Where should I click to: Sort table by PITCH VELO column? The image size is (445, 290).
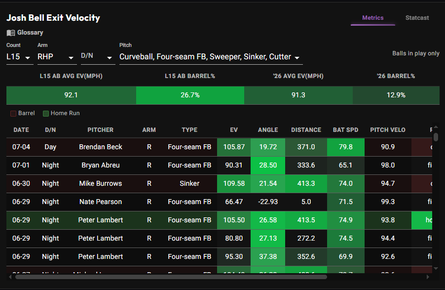coord(388,130)
